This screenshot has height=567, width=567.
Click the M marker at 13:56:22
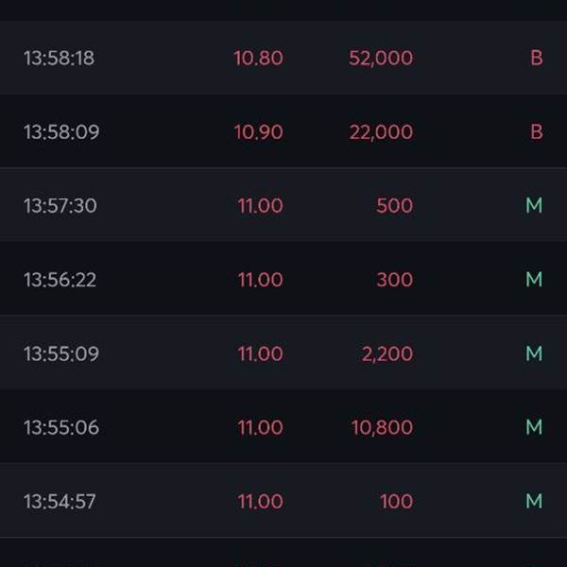tap(534, 279)
